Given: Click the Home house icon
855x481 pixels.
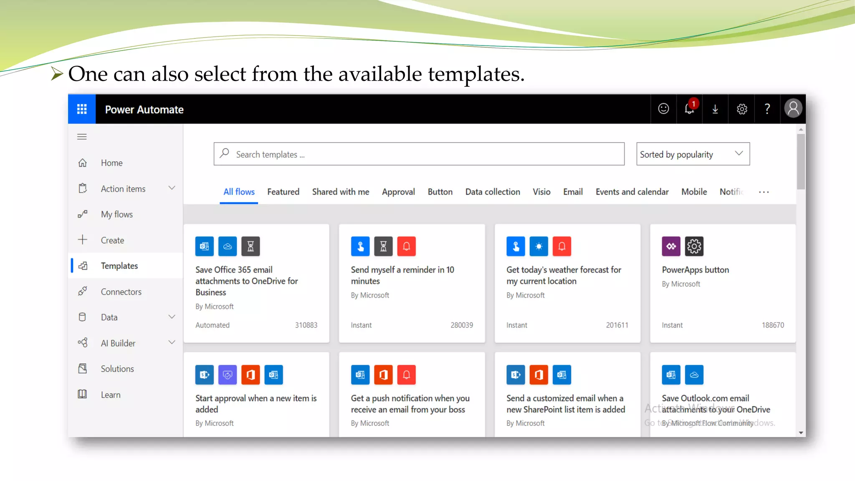Looking at the screenshot, I should pyautogui.click(x=83, y=163).
